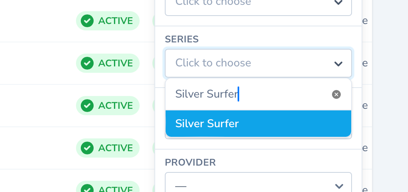The height and width of the screenshot is (192, 408).
Task: Click check icon in bottom ACTIVE badge
Action: pos(87,189)
